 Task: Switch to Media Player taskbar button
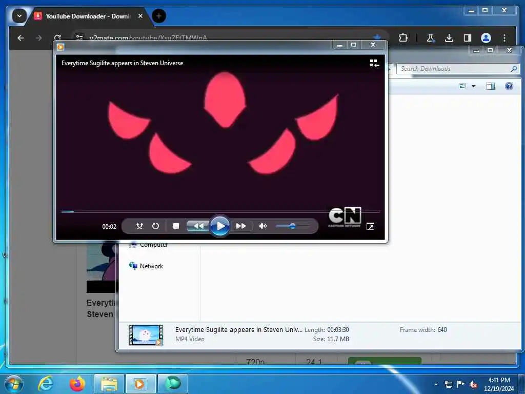pos(140,384)
